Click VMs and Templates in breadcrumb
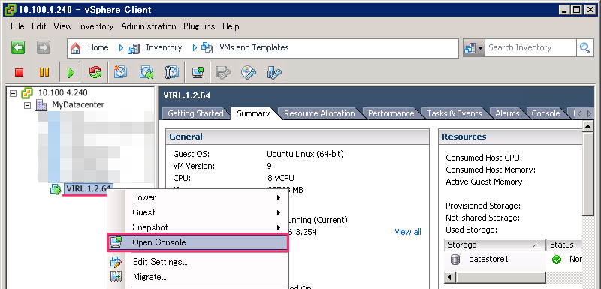 (x=254, y=47)
